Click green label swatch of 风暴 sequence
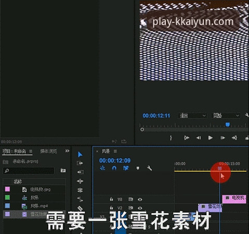 coord(7,198)
